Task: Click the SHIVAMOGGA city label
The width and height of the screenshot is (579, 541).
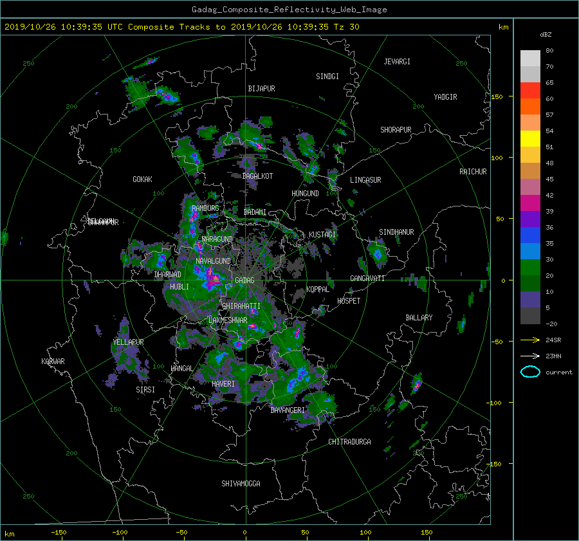Action: [x=241, y=483]
